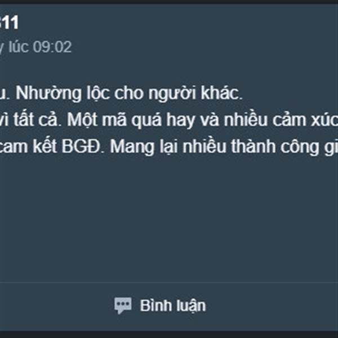Viewport: 338px width, 338px height.
Task: Click the speech bubble comment icon
Action: click(123, 305)
